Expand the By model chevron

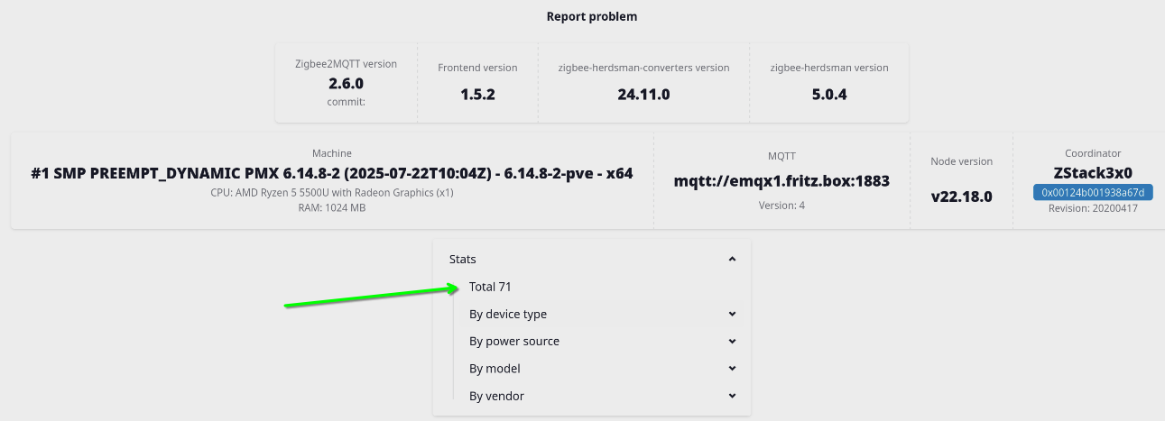pyautogui.click(x=732, y=369)
